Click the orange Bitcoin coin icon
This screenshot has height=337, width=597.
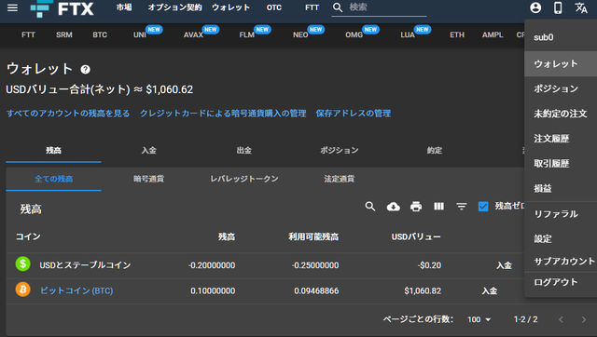click(22, 290)
